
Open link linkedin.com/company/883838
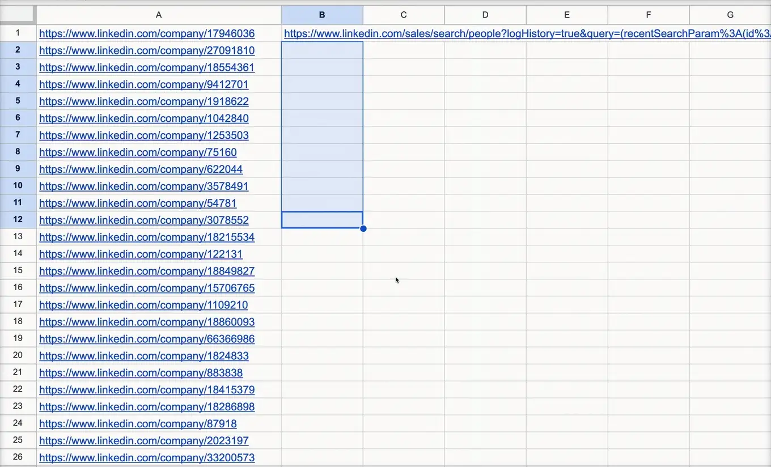141,373
